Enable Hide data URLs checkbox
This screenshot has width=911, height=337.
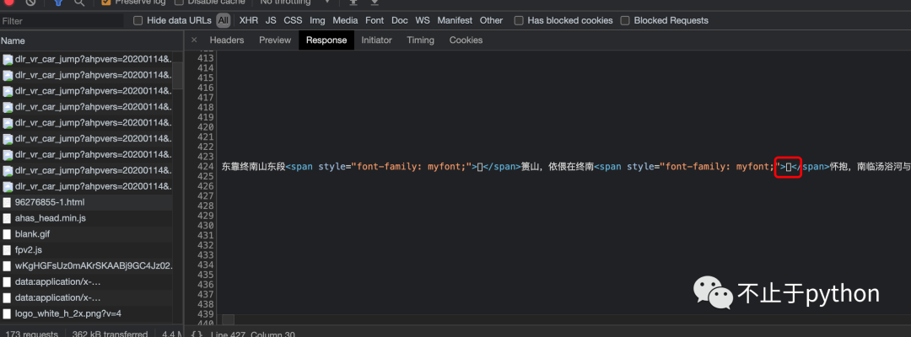pos(138,20)
